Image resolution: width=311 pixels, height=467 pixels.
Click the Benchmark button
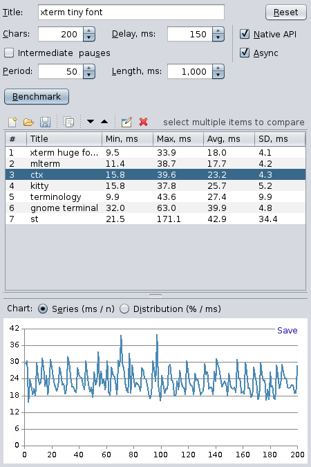point(37,96)
